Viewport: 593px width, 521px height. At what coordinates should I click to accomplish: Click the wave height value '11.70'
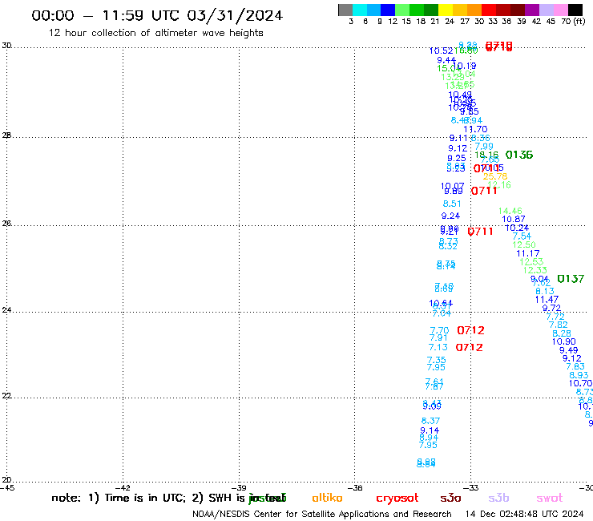tap(475, 129)
